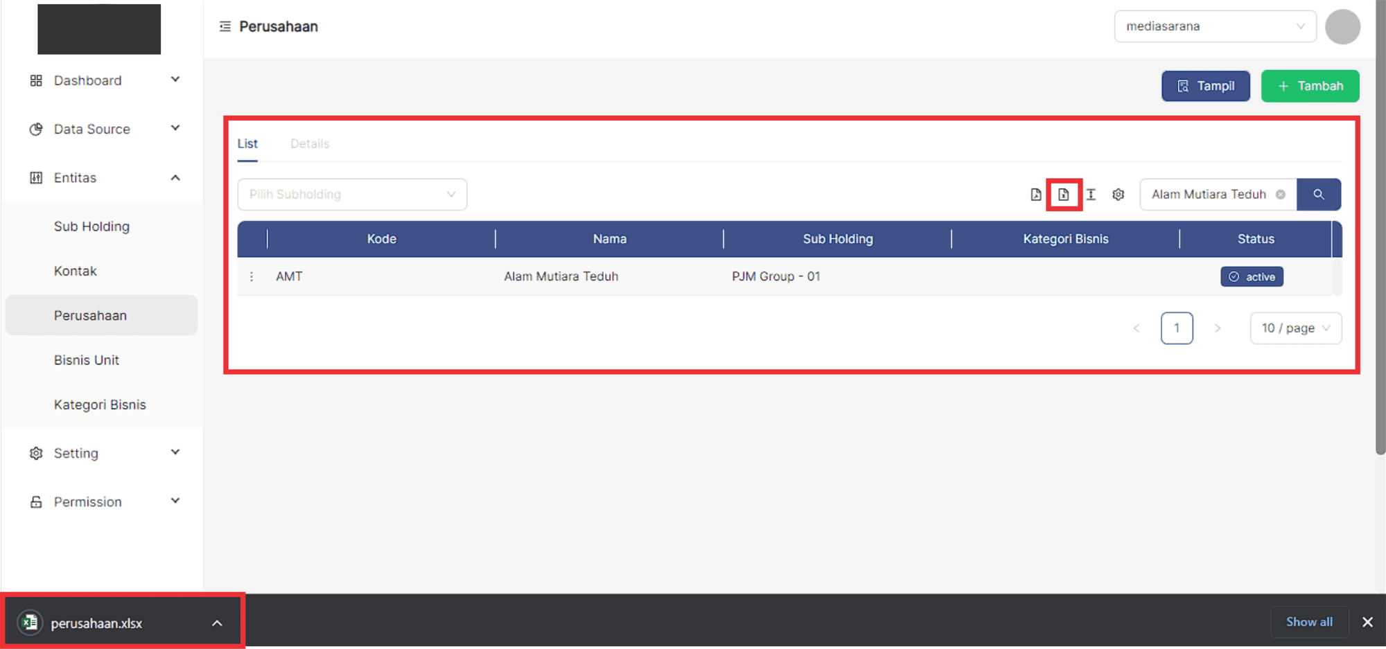This screenshot has height=649, width=1386.
Task: Open table column settings gear
Action: tap(1118, 195)
